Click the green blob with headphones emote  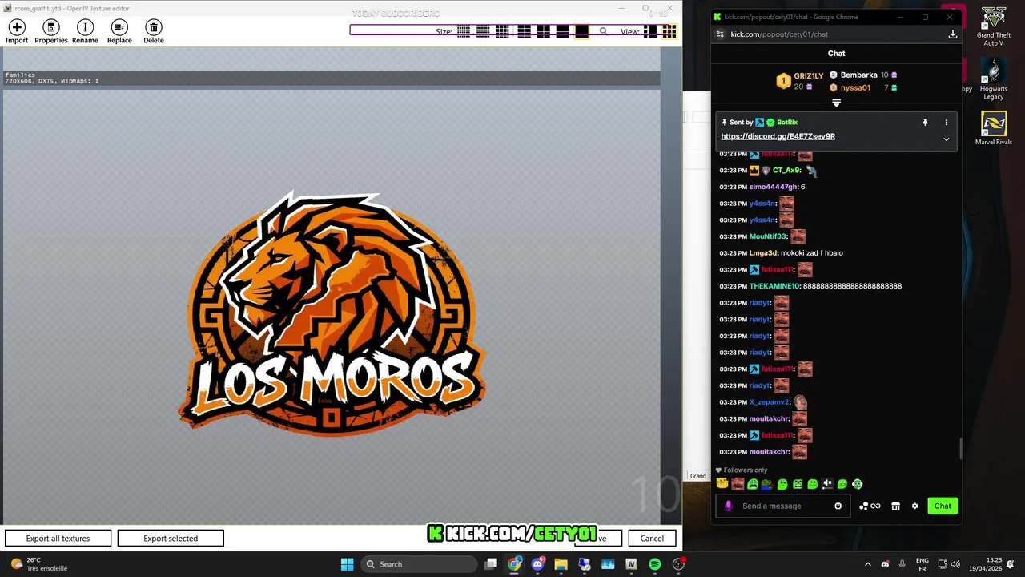coord(858,484)
